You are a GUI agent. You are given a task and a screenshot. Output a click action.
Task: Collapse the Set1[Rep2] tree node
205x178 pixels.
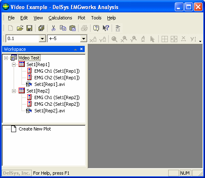14,91
